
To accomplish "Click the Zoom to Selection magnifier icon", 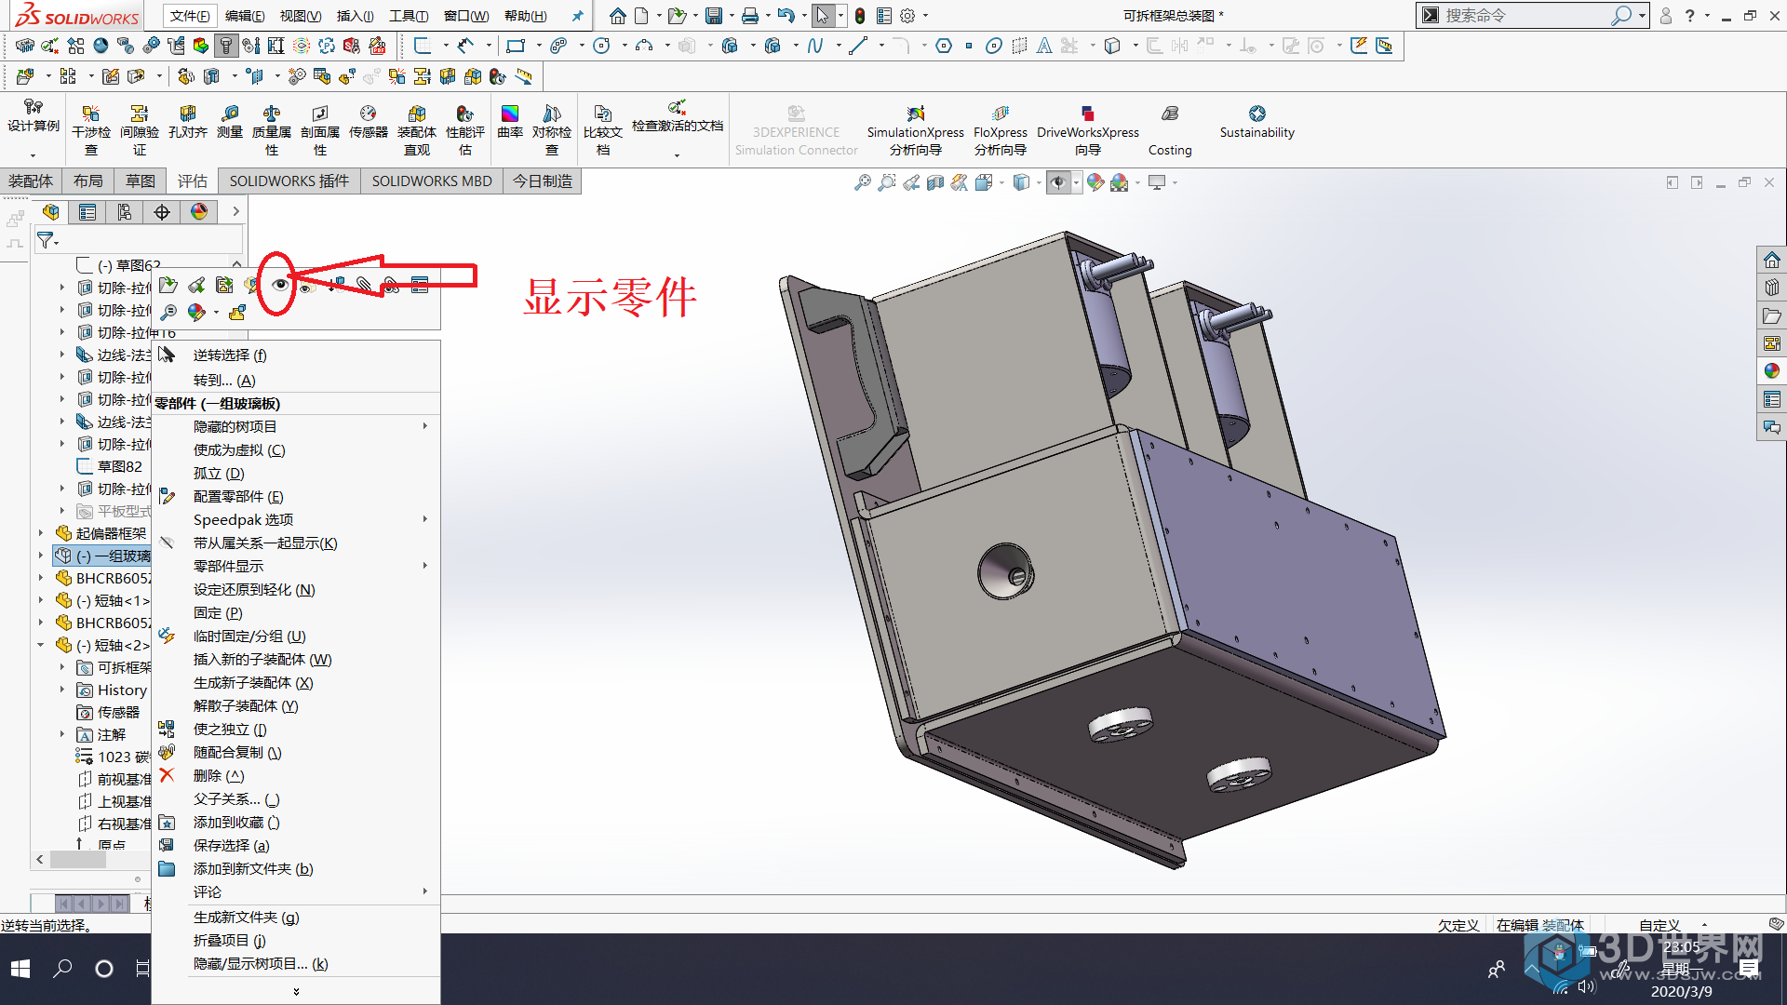I will pyautogui.click(x=168, y=313).
